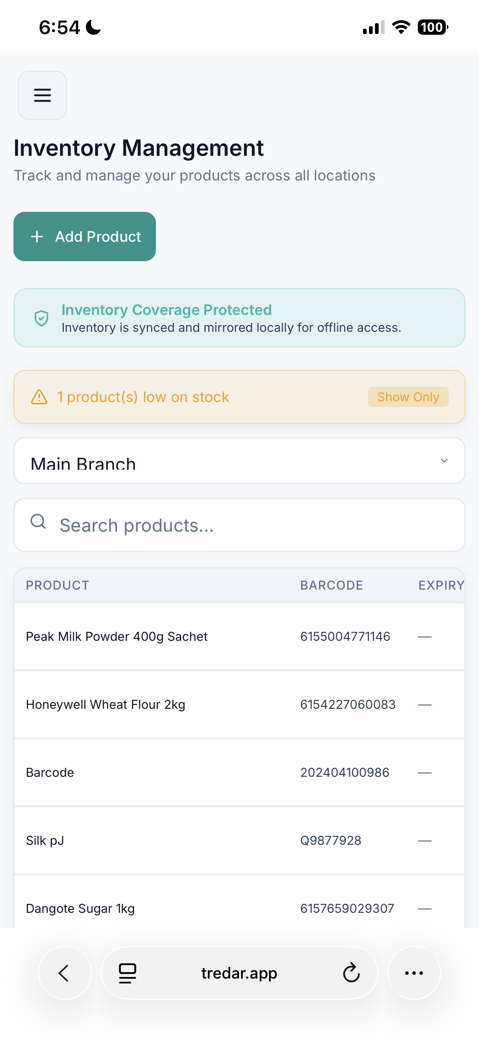This screenshot has width=479, height=1038.
Task: Tap the reload icon in the browser toolbar
Action: [351, 973]
